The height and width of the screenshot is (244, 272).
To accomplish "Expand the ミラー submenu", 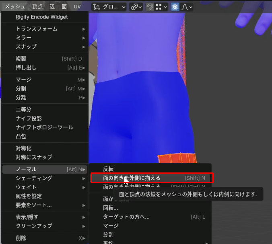I will [45, 38].
